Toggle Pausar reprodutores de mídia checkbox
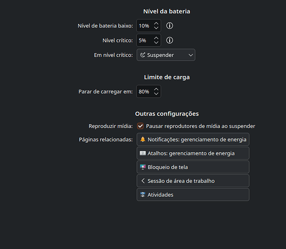This screenshot has width=286, height=249. [x=140, y=126]
